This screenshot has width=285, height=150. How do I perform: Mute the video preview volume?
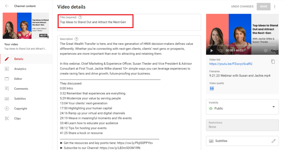pyautogui.click(x=220, y=51)
